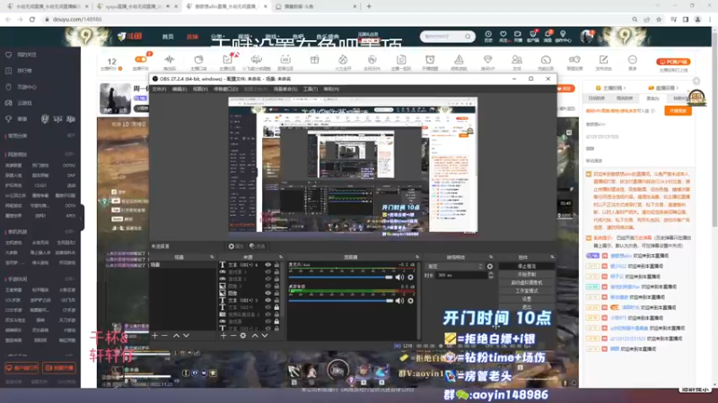
Task: Expand 主播招募 link arrow in right panel
Action: 625,88
